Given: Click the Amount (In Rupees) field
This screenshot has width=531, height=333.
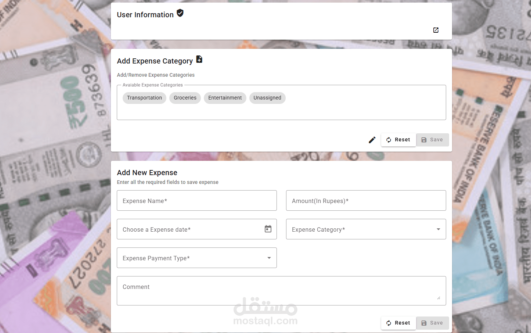Looking at the screenshot, I should click(x=366, y=201).
